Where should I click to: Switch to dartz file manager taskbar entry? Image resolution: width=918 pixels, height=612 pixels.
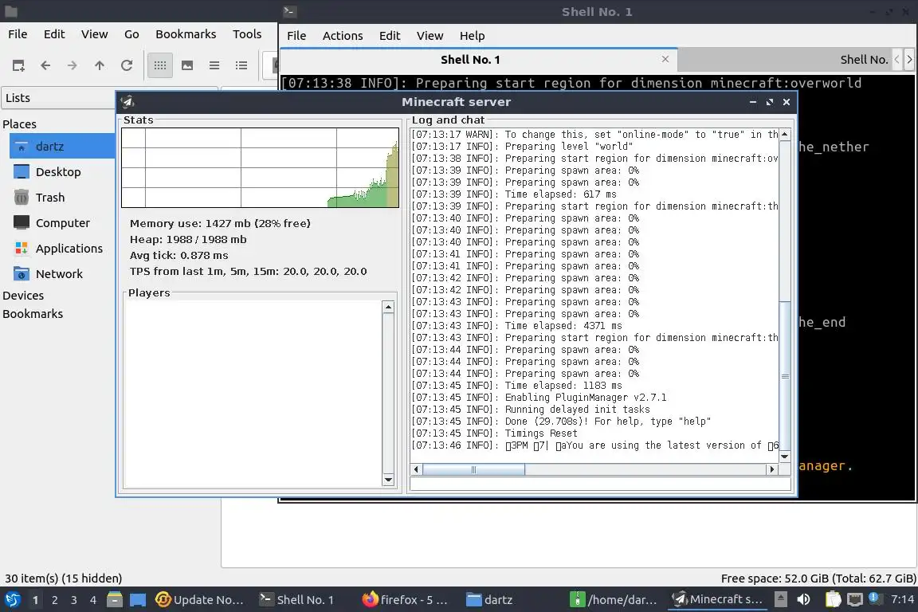click(x=489, y=600)
